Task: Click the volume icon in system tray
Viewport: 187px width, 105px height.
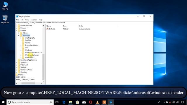Action: pos(174,102)
